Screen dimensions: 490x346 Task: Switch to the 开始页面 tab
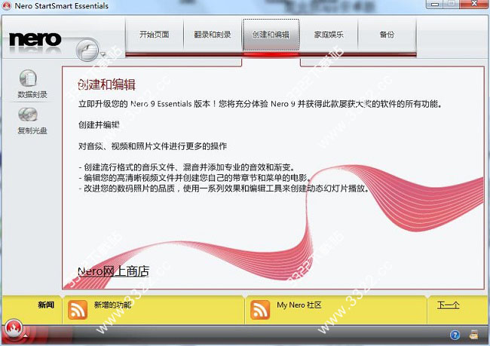click(155, 35)
